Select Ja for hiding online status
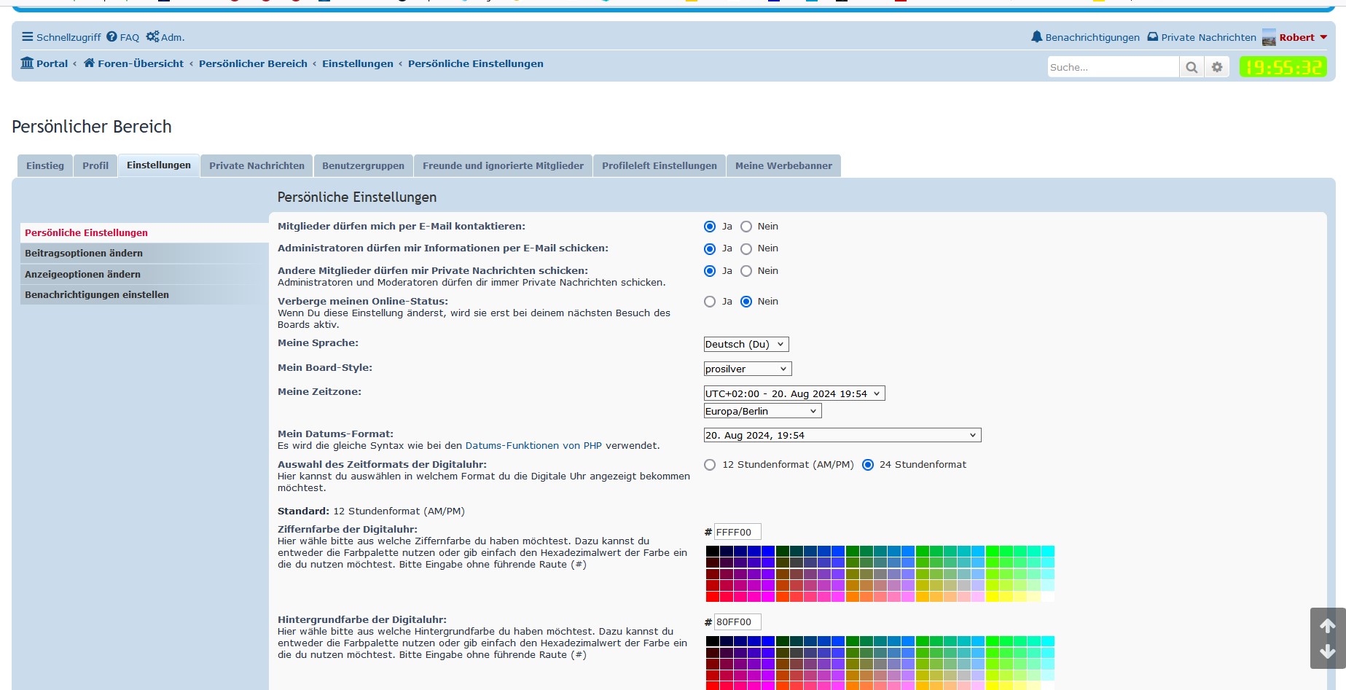 point(710,302)
